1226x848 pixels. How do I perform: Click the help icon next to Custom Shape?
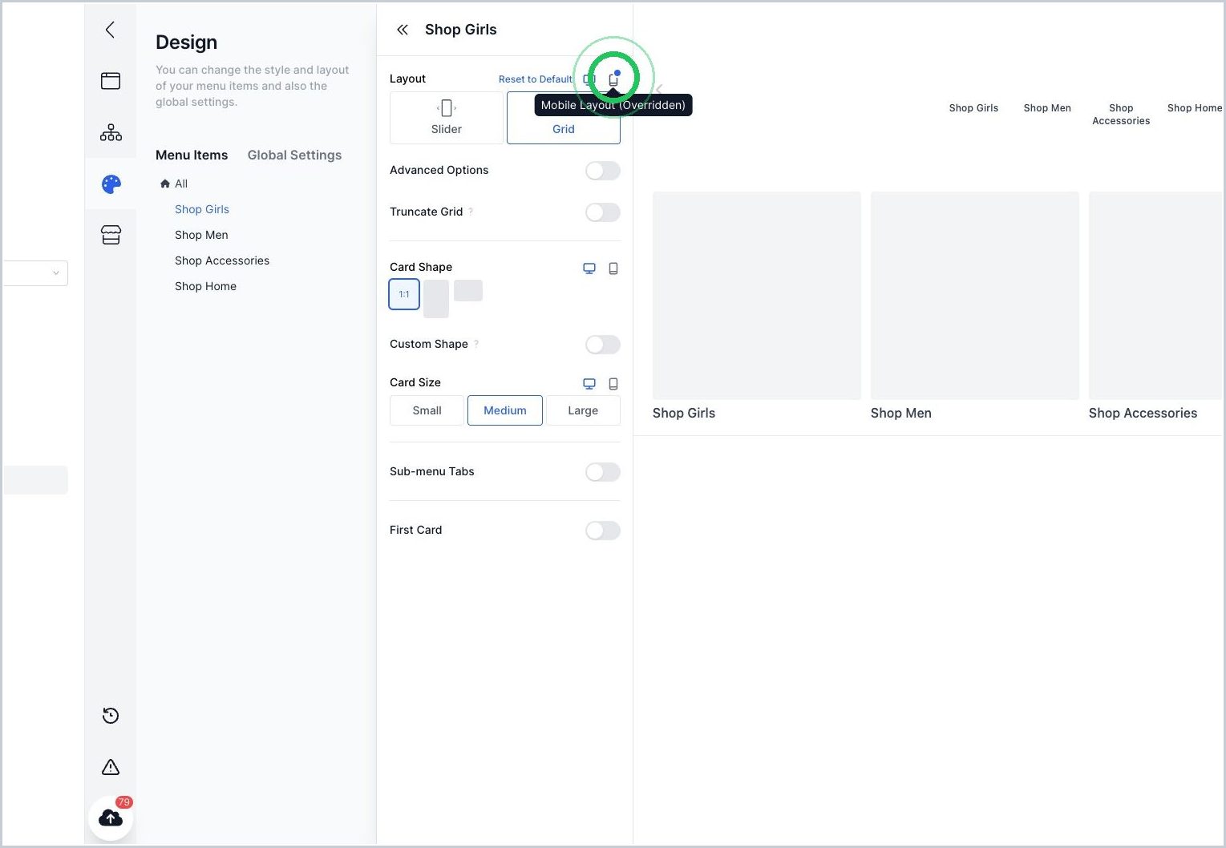tap(476, 344)
